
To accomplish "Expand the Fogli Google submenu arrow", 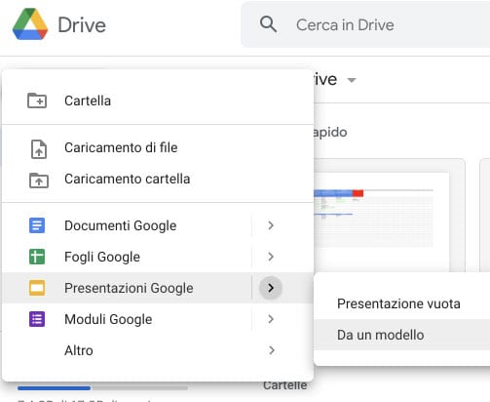I will (271, 257).
